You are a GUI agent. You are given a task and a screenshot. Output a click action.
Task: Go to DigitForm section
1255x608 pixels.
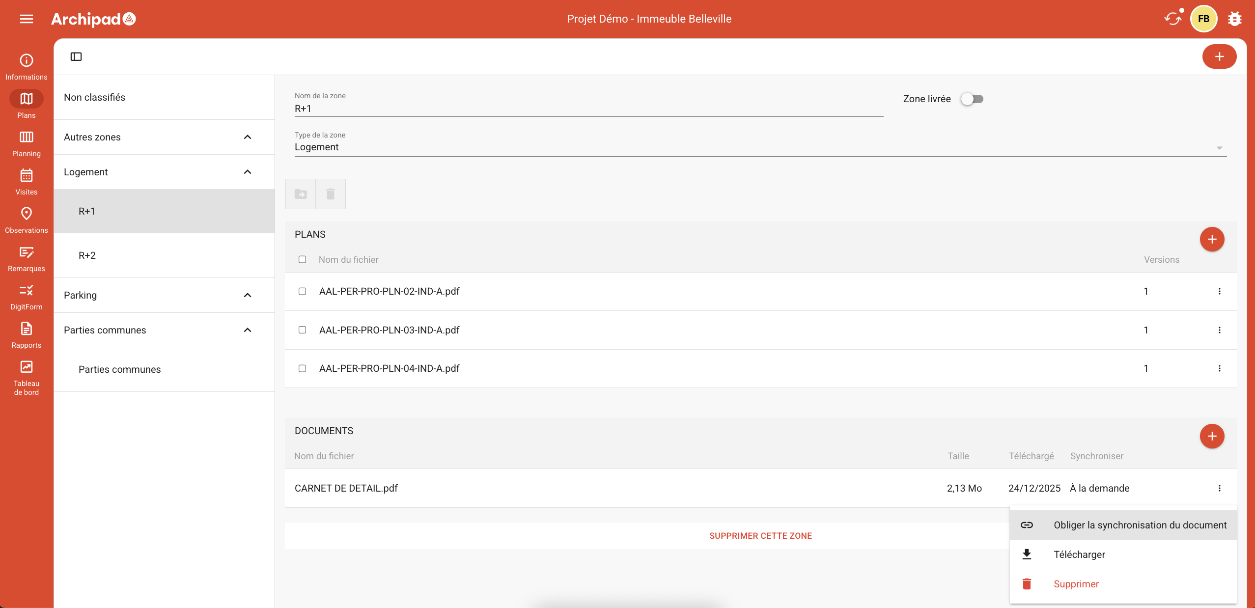click(27, 296)
